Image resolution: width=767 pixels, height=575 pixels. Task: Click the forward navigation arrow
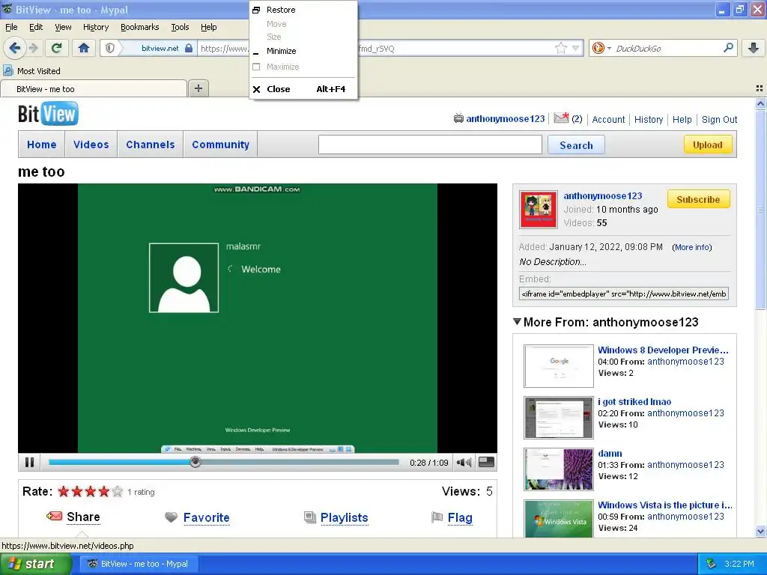click(33, 48)
